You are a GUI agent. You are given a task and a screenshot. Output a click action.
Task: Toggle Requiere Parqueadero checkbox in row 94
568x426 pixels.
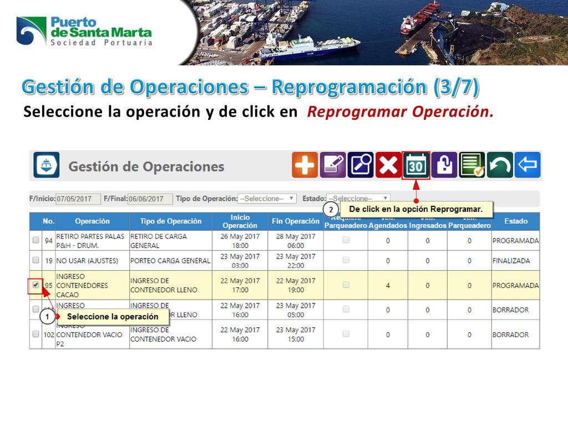(346, 240)
